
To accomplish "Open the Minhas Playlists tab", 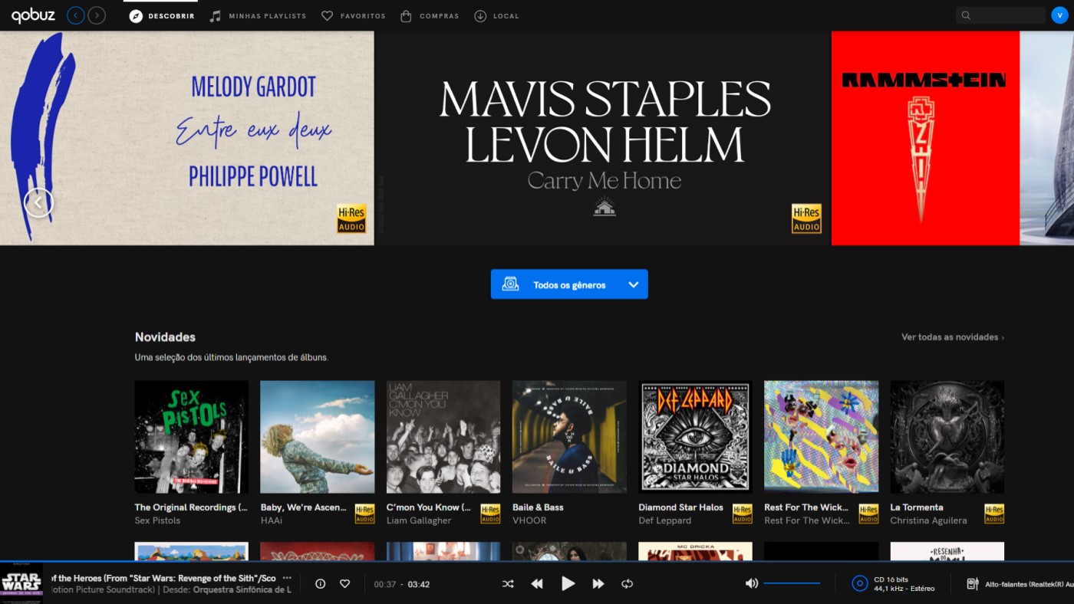I will (258, 15).
